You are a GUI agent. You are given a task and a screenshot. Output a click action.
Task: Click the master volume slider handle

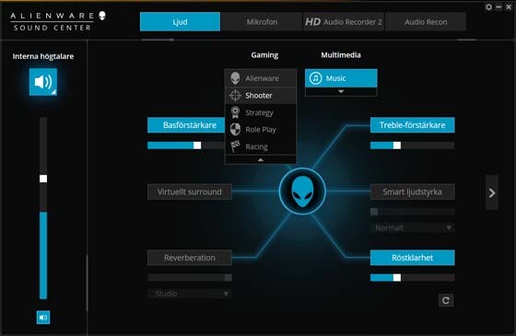43,179
